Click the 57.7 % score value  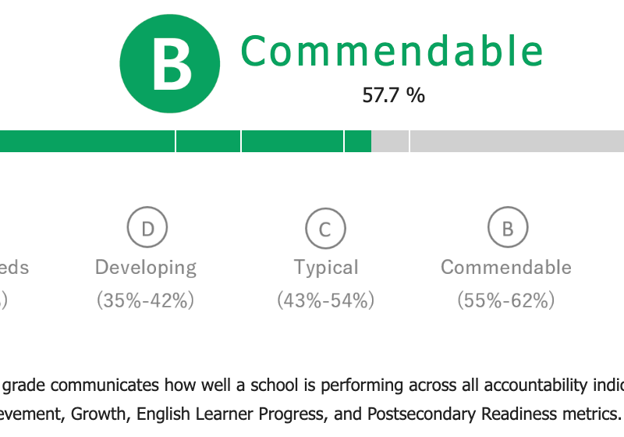(x=393, y=95)
